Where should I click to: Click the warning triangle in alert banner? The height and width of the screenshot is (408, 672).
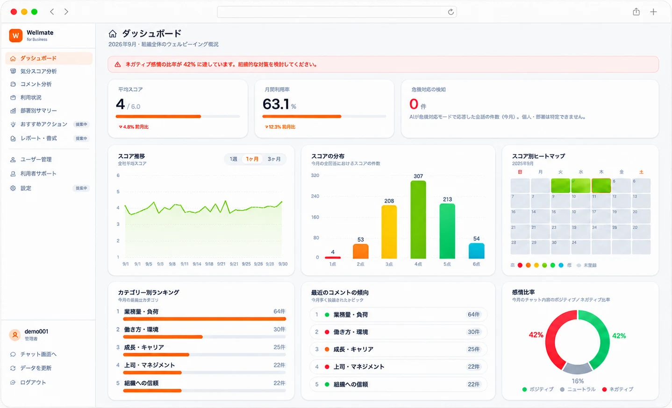point(118,64)
